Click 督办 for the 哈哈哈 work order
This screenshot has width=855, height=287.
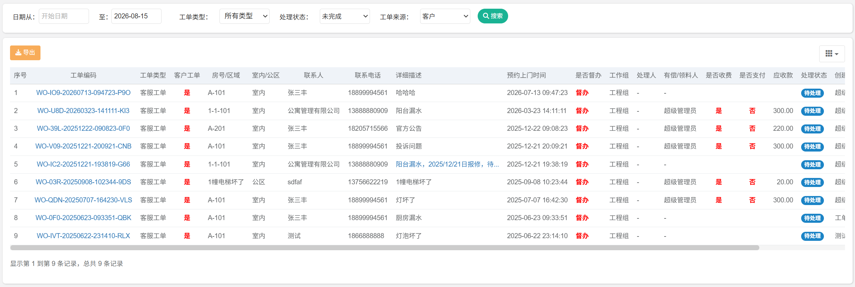582,93
